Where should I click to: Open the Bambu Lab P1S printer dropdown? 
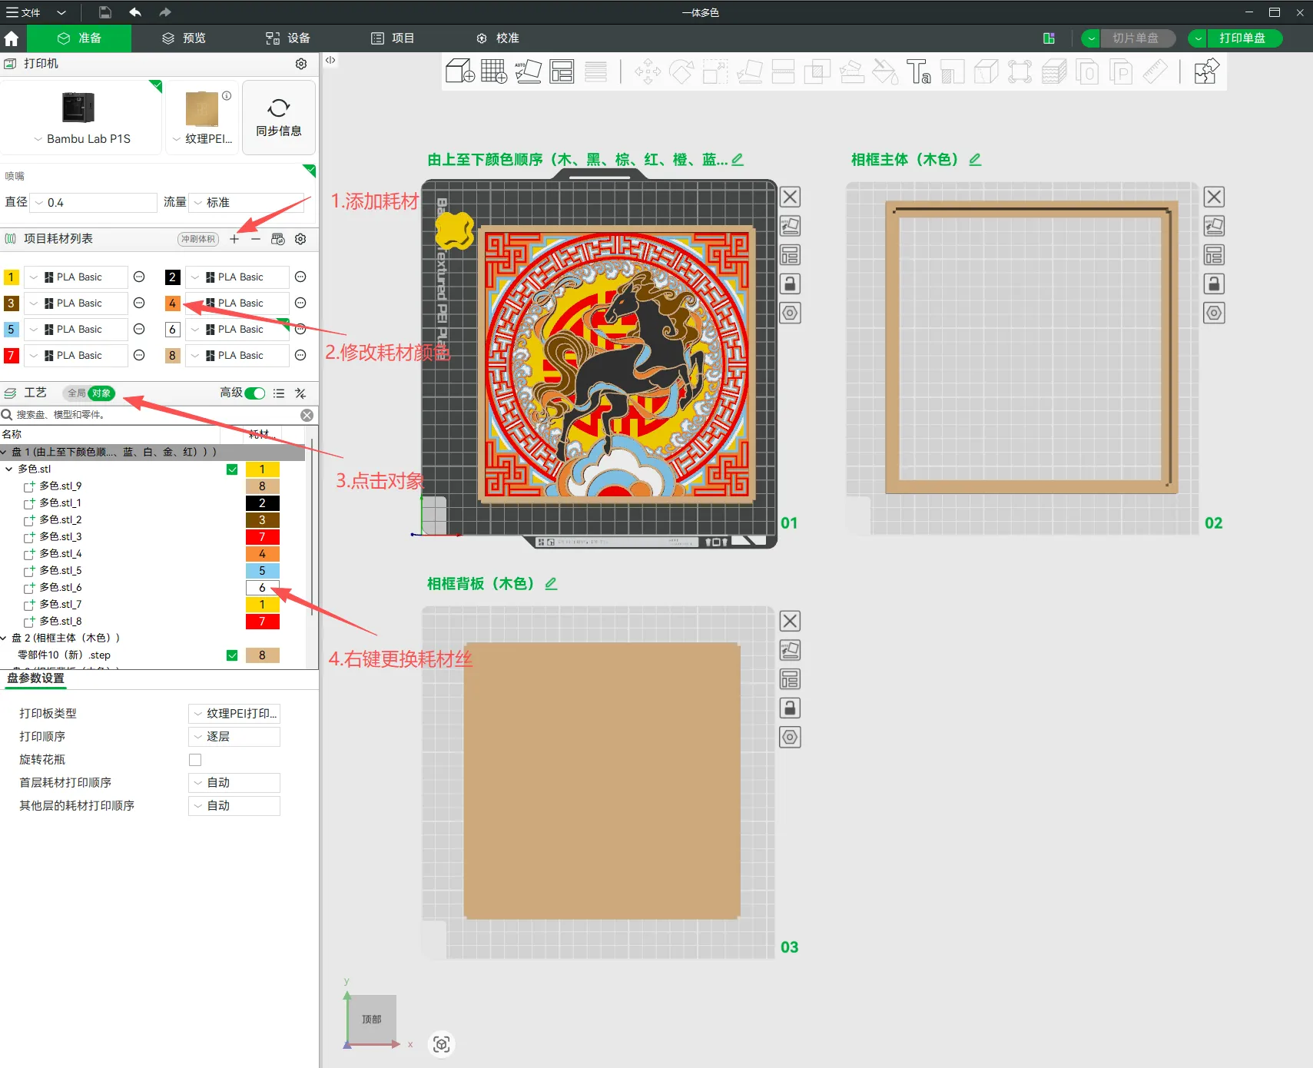pos(81,139)
